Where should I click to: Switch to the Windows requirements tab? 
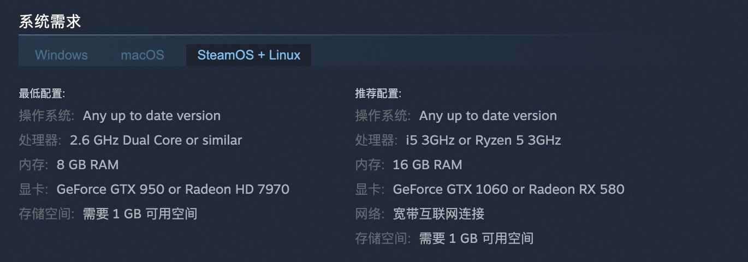coord(61,55)
